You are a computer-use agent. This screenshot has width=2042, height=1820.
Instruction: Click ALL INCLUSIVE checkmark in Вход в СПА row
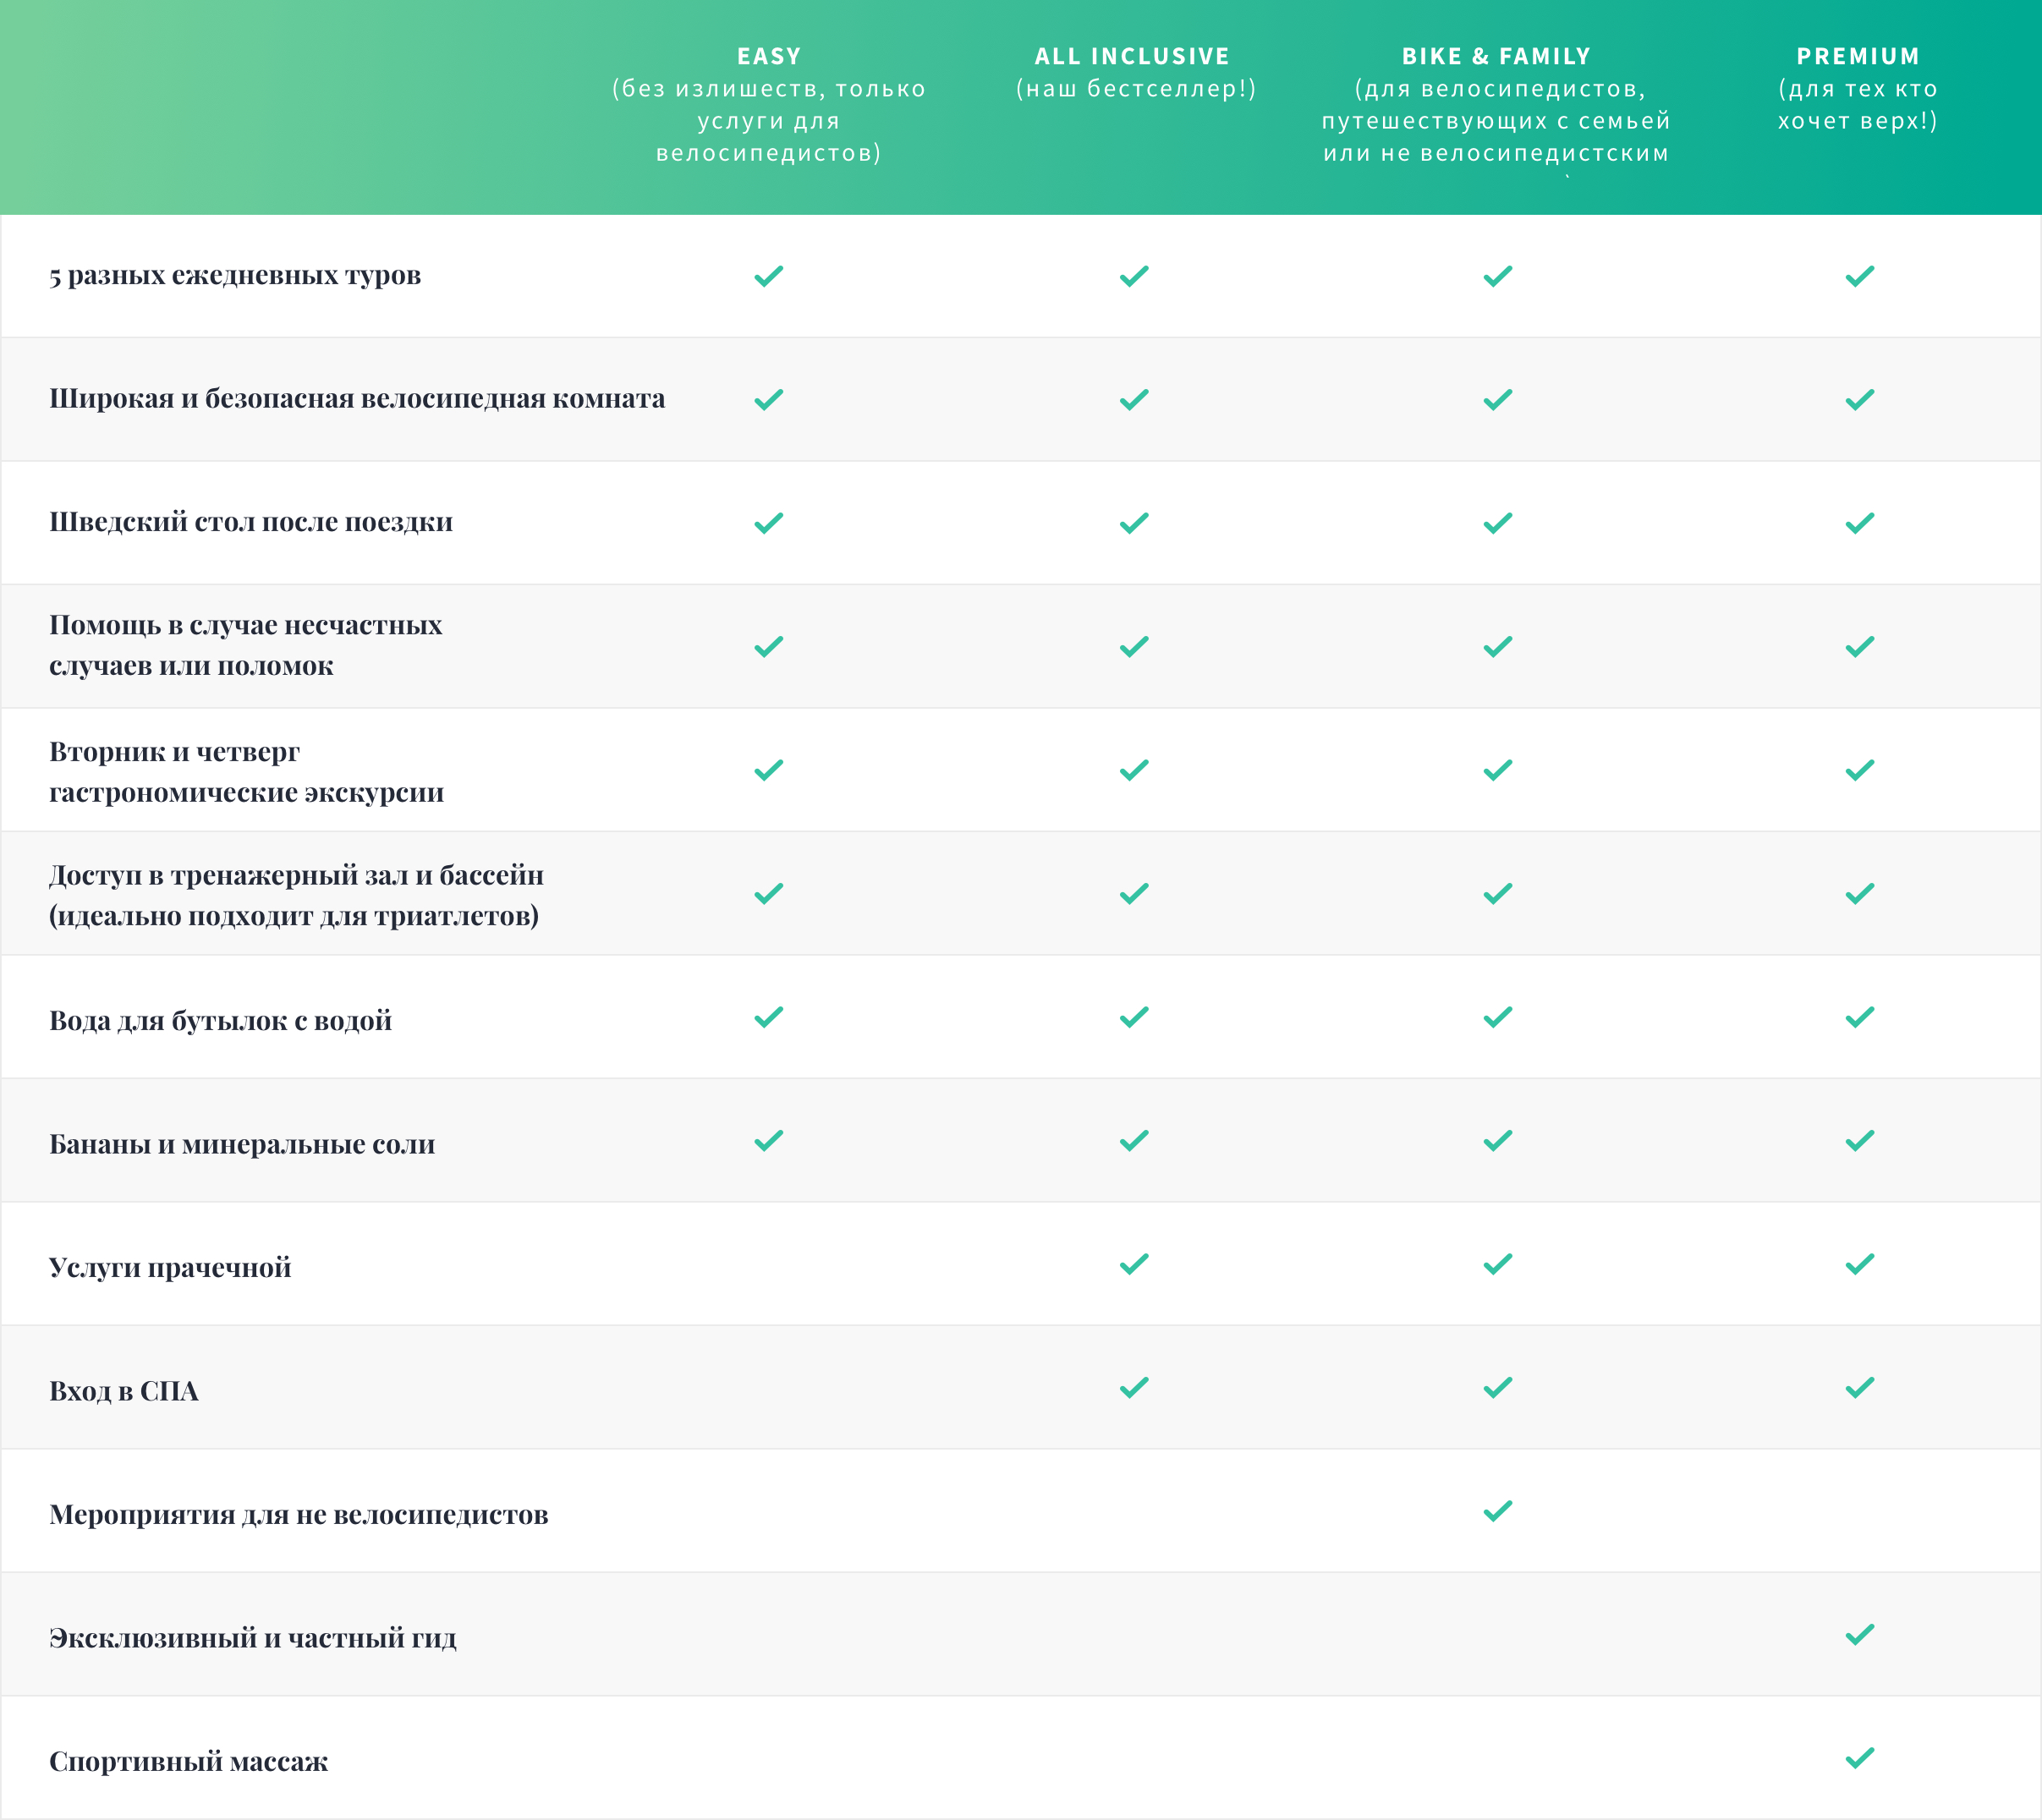(x=1134, y=1388)
